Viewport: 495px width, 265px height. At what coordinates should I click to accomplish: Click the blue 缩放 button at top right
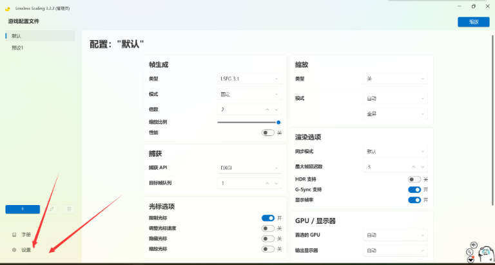pyautogui.click(x=473, y=22)
